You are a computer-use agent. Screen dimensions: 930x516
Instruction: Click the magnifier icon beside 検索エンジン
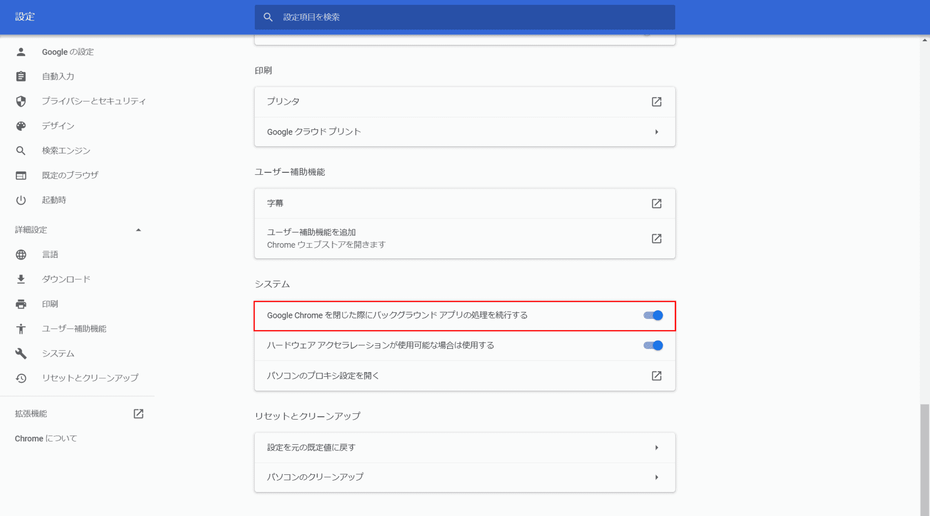[x=21, y=151]
